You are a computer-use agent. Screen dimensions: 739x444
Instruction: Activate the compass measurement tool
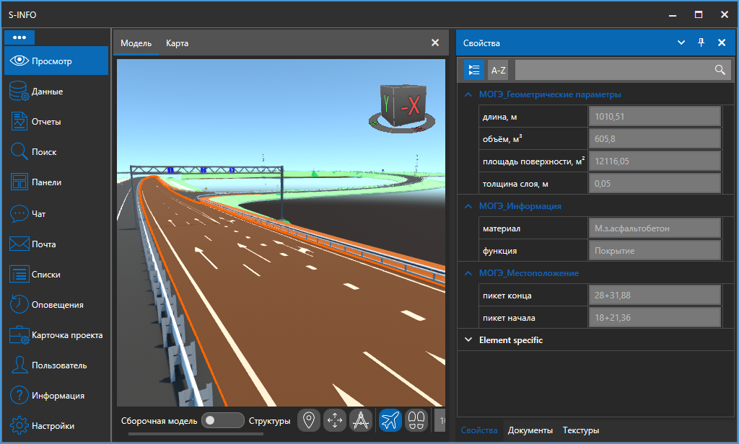pyautogui.click(x=360, y=419)
